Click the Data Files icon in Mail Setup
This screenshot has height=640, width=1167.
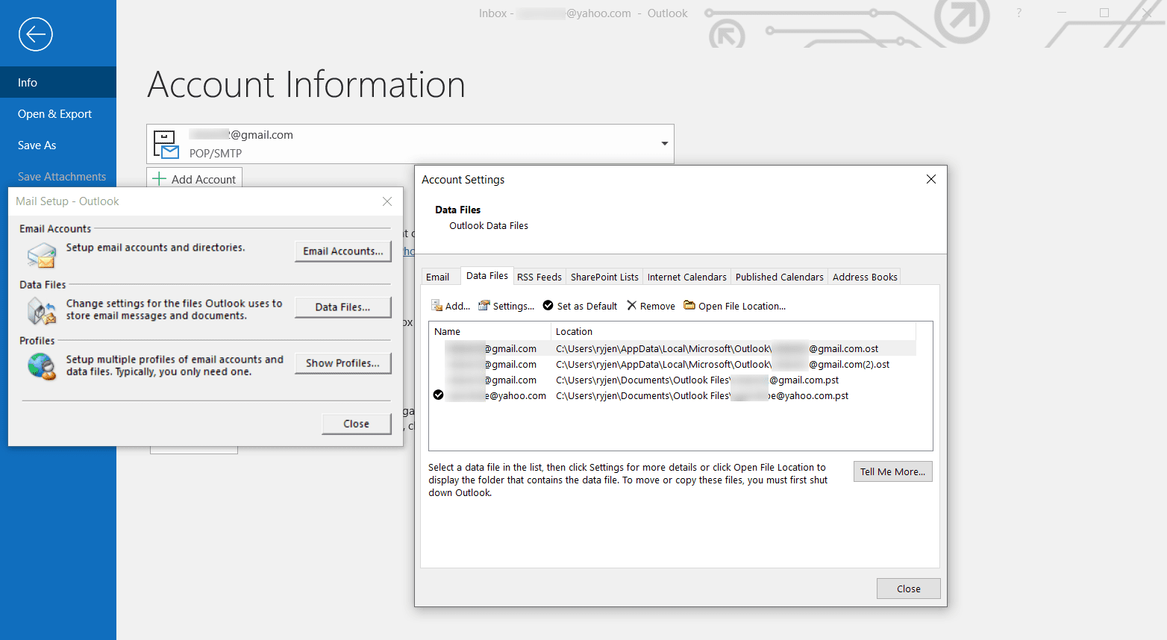[x=42, y=311]
